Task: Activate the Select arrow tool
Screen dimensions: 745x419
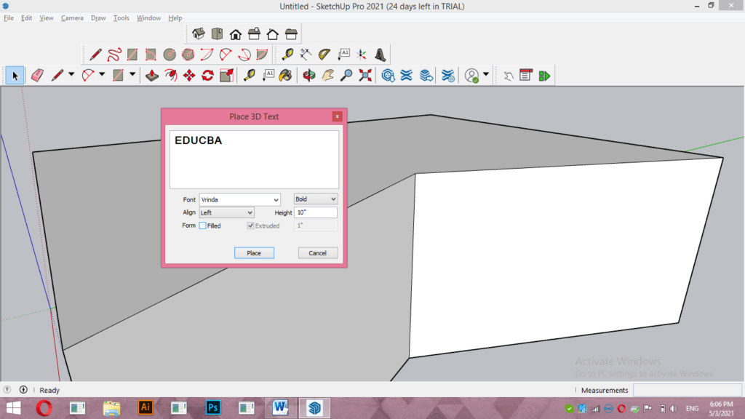Action: pyautogui.click(x=15, y=75)
